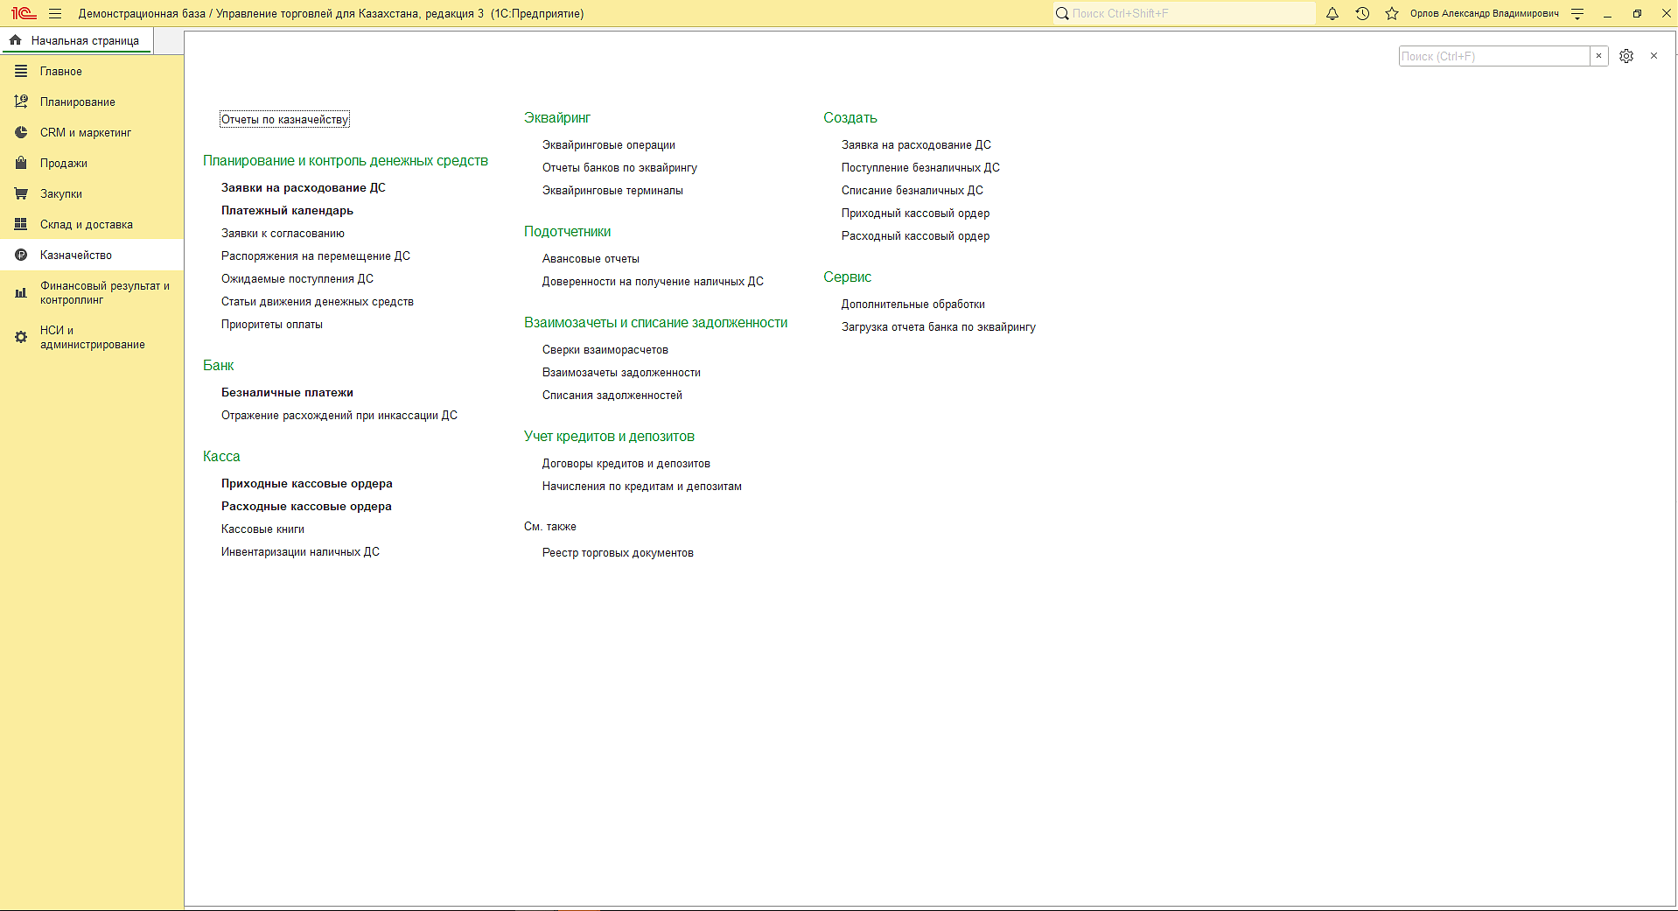The image size is (1678, 911).
Task: Open Отчеты по казначейству link
Action: click(284, 119)
